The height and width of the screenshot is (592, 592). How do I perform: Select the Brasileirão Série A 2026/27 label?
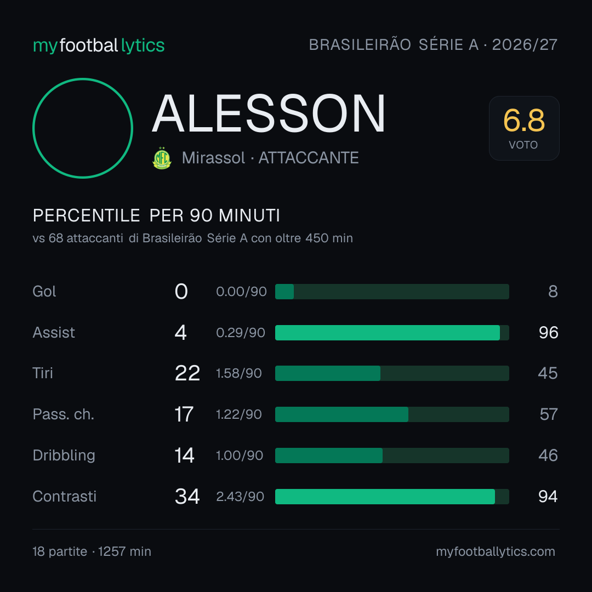(x=433, y=44)
